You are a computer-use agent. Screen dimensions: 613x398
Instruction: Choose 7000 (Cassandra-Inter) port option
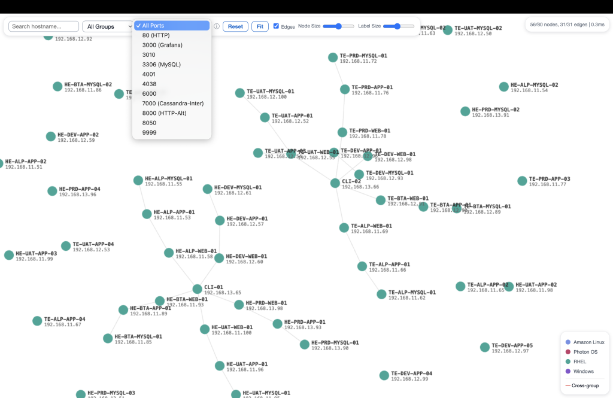pyautogui.click(x=172, y=104)
